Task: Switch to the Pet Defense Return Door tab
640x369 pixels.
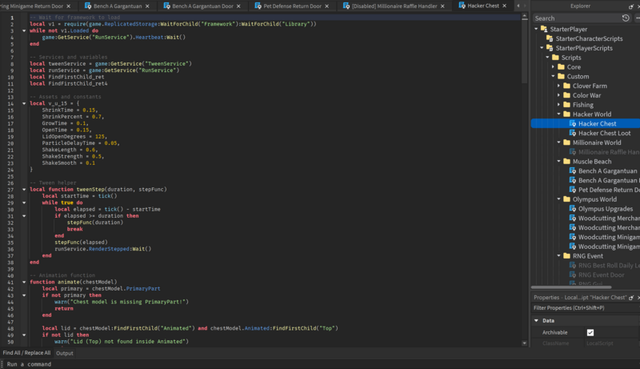Action: (291, 6)
